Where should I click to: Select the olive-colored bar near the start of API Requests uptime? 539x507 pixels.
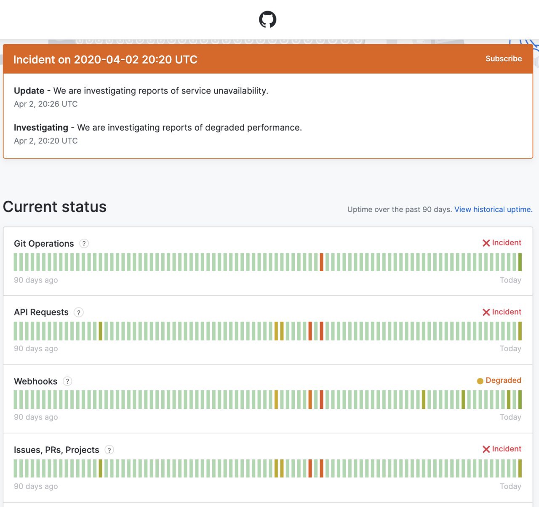point(100,331)
